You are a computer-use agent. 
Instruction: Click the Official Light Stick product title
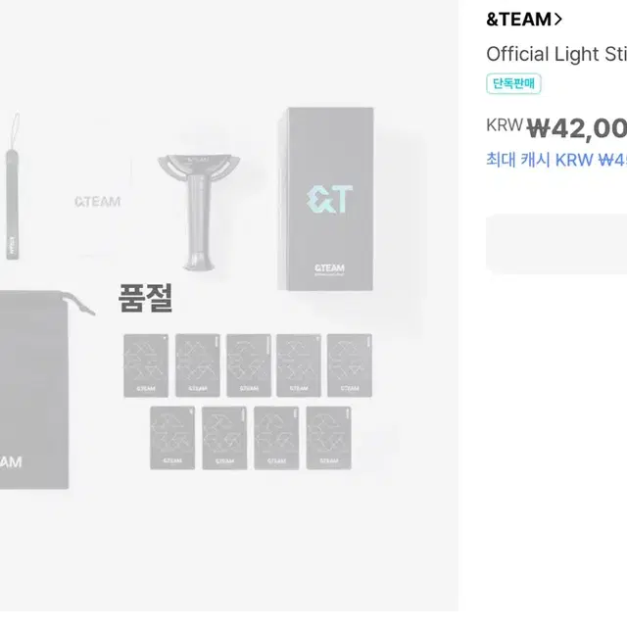[555, 54]
